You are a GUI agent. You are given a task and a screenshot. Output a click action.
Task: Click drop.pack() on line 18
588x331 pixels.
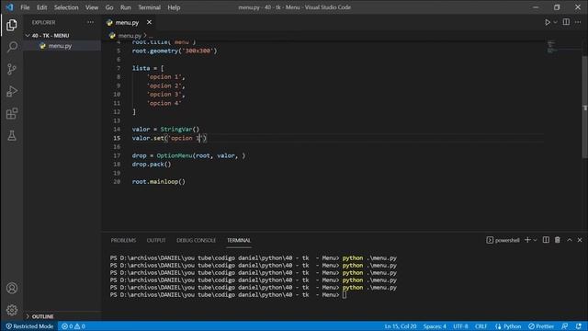[x=152, y=165]
